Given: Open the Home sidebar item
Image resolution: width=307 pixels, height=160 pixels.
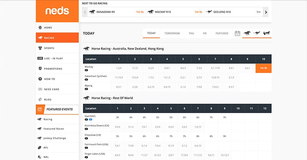Looking at the screenshot, I should click(57, 27).
